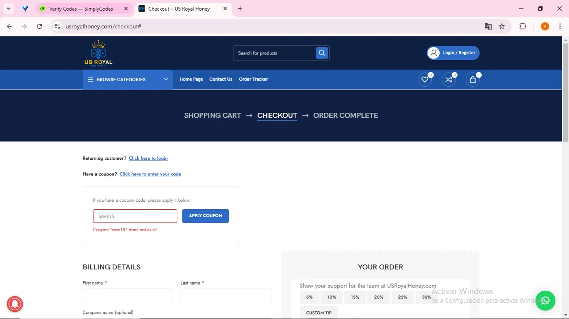Switch to the Checkout • US Royal Honey tab
Image resolution: width=569 pixels, height=319 pixels.
183,9
